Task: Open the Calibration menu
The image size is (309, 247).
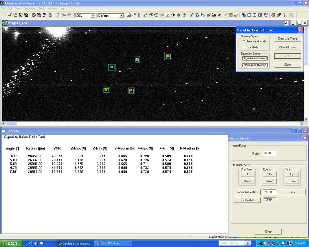Action: pyautogui.click(x=29, y=8)
